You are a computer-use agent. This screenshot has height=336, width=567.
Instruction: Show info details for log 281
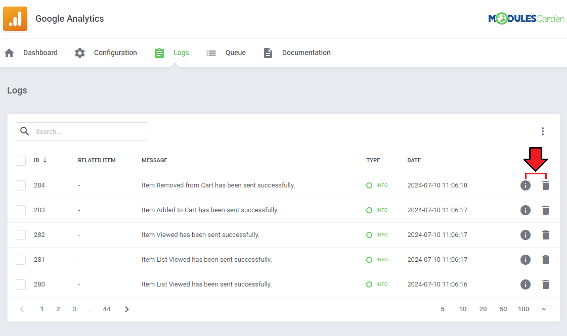pyautogui.click(x=526, y=260)
